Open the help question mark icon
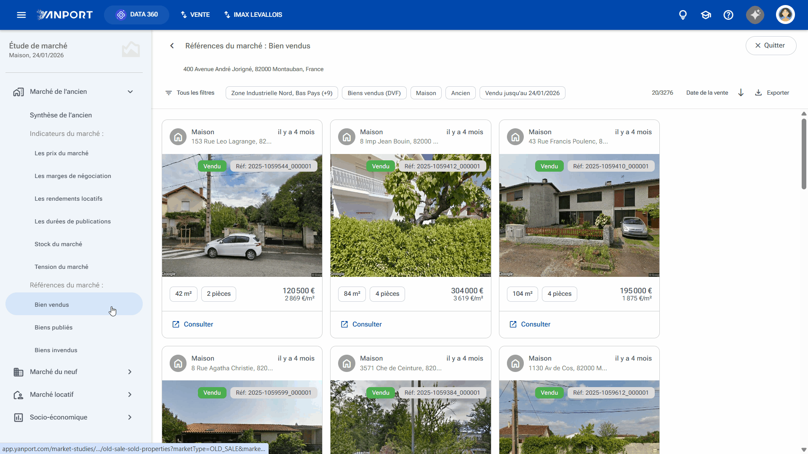Screen dimensions: 808x454 (728, 15)
